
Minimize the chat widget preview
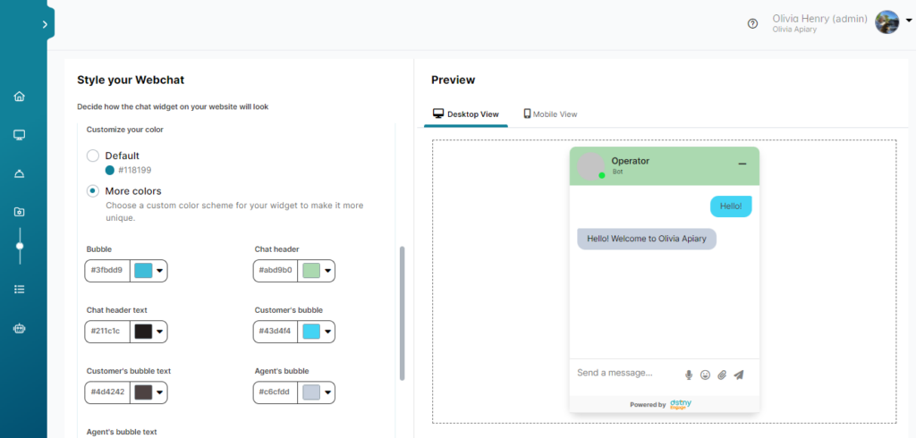coord(742,164)
